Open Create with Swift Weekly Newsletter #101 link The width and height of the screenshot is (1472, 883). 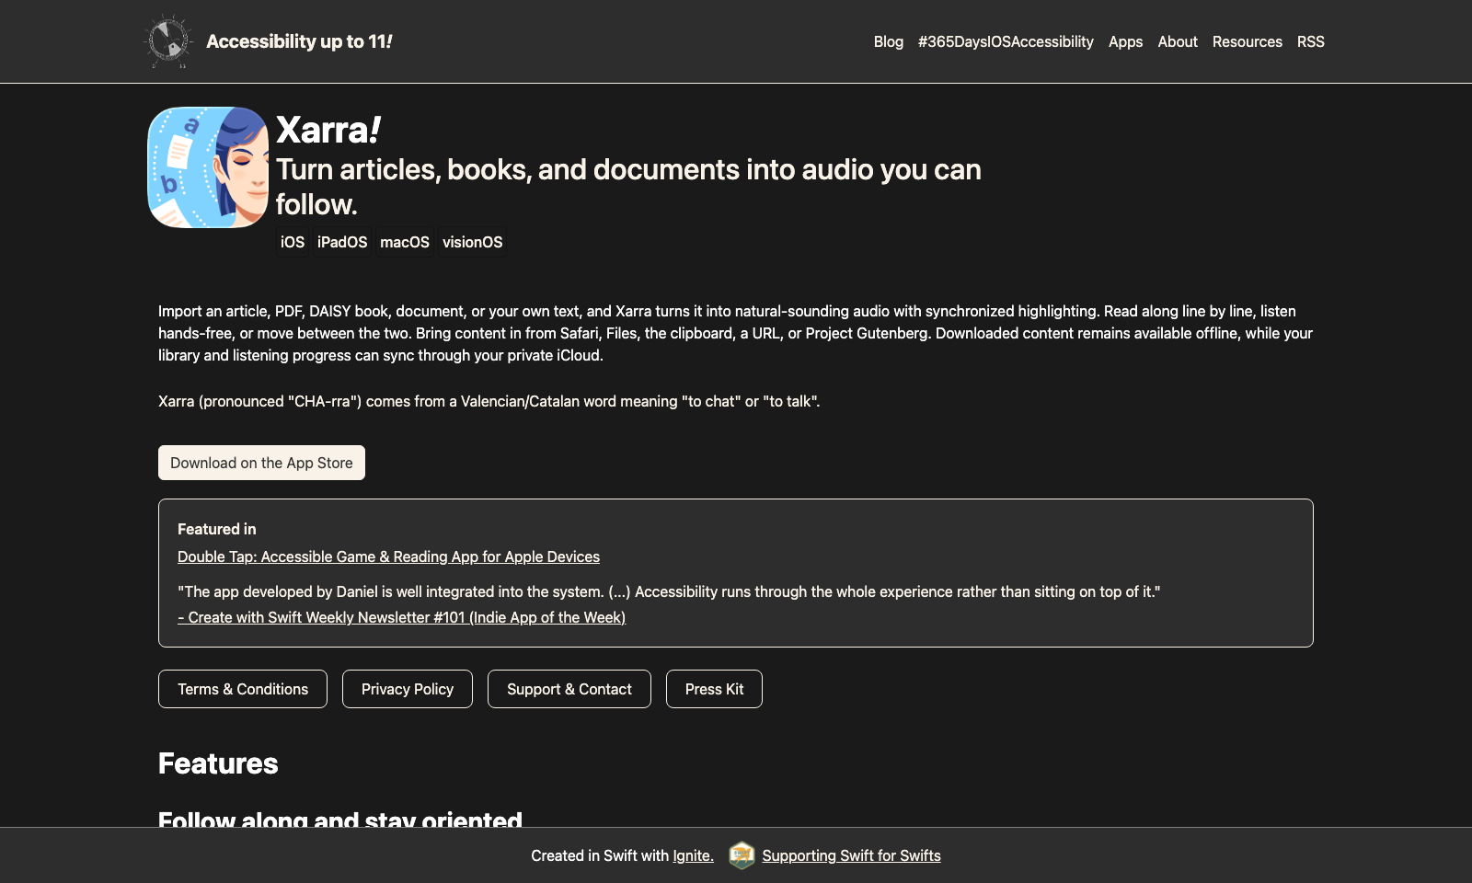coord(401,617)
